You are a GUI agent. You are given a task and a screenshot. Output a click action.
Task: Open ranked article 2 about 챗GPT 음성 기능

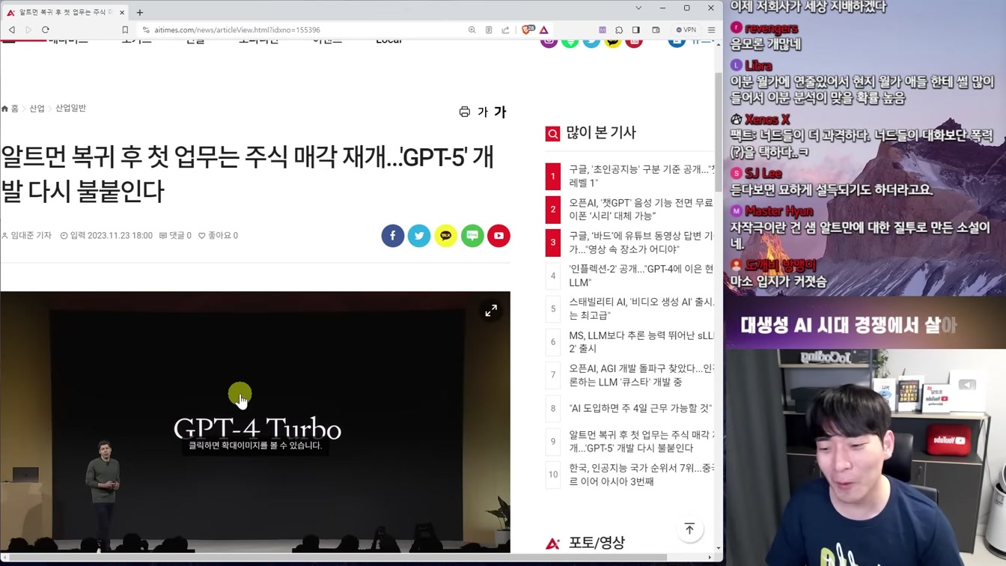click(x=641, y=209)
